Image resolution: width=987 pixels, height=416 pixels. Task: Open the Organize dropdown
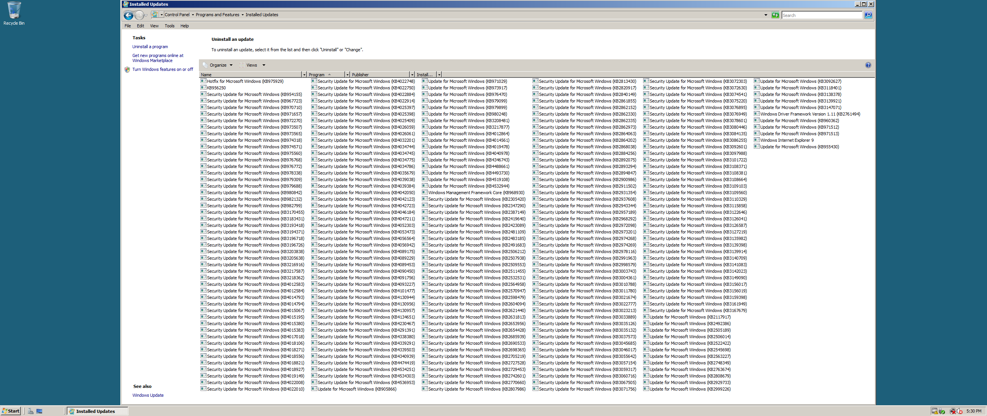[x=218, y=65]
